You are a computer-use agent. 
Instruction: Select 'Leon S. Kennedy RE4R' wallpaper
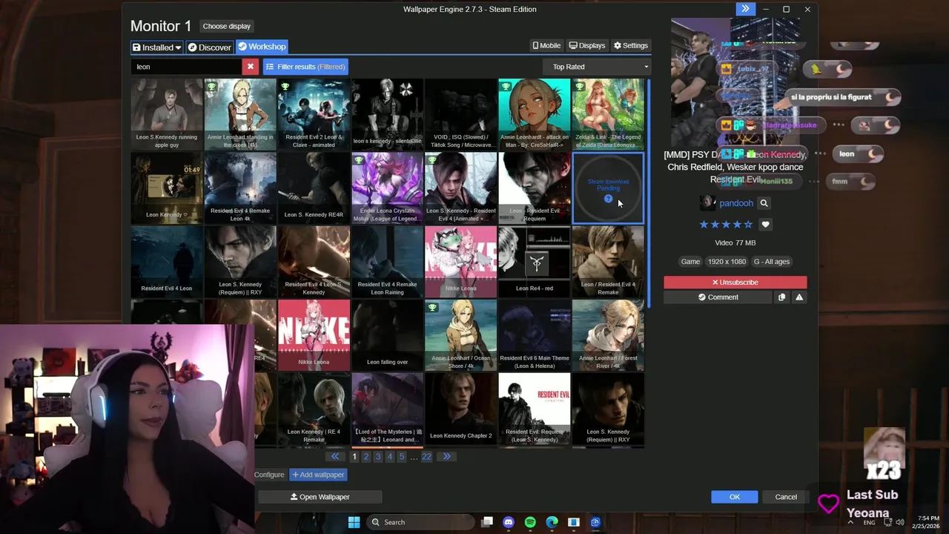click(314, 188)
